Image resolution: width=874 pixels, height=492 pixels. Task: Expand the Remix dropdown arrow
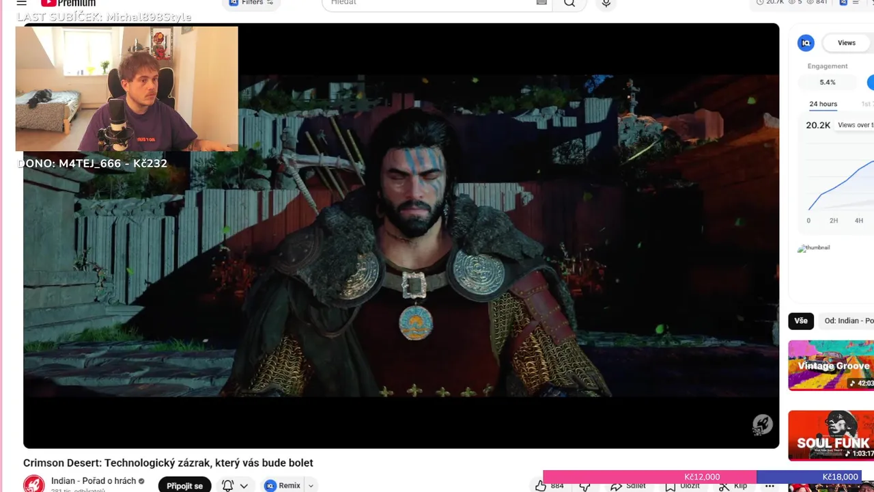coord(311,486)
